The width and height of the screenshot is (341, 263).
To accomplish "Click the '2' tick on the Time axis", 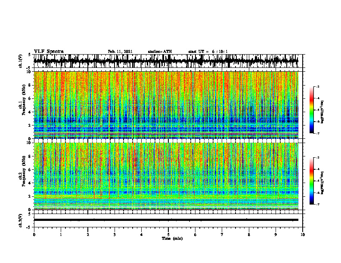I will [x=88, y=235].
